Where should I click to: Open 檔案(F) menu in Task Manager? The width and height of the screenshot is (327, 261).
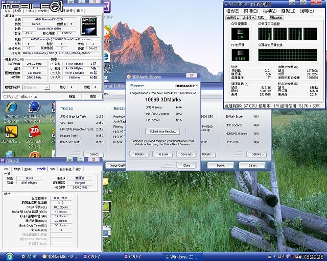(x=233, y=11)
